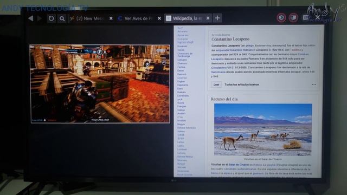Select "Euskara" in language sidebar
The image size is (347, 195).
[x=181, y=92]
